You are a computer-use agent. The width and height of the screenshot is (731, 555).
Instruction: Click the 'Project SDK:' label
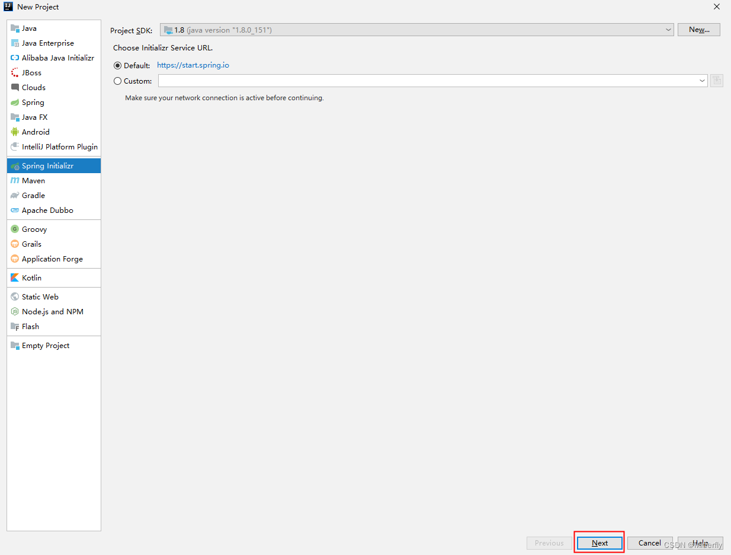pyautogui.click(x=131, y=30)
